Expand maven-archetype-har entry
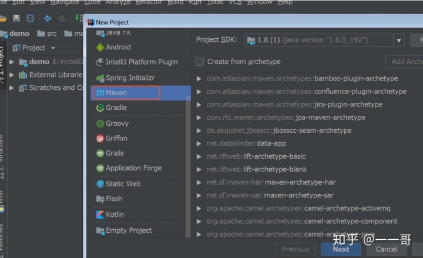The width and height of the screenshot is (423, 258). click(199, 182)
